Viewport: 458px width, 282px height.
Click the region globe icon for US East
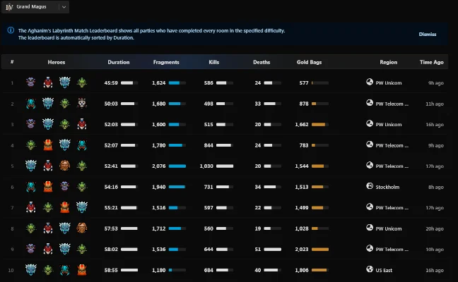[370, 269]
